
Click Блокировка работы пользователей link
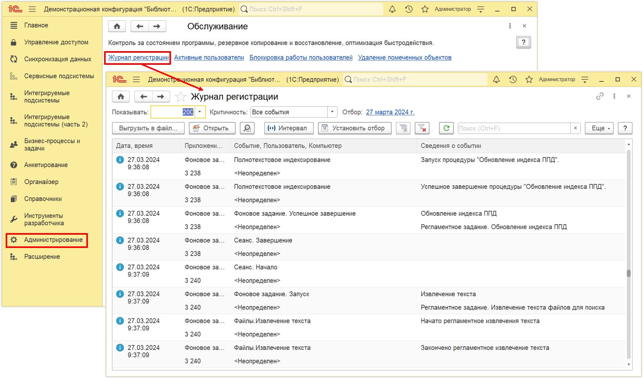pyautogui.click(x=301, y=58)
